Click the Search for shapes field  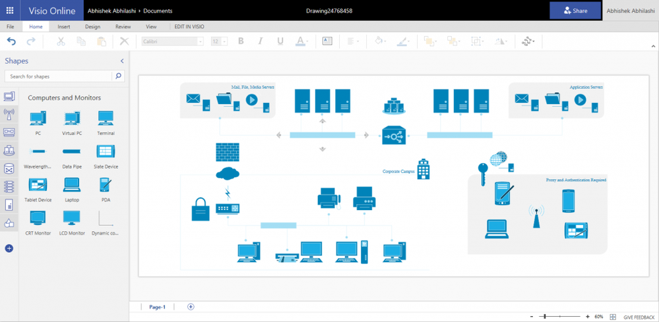click(59, 76)
